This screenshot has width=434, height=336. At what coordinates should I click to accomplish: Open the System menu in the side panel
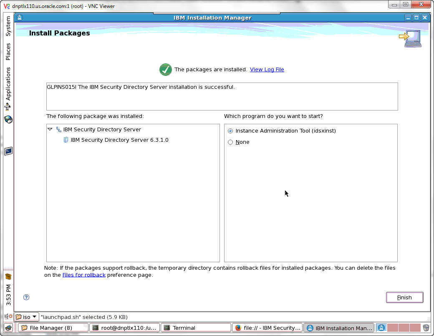tap(8, 26)
